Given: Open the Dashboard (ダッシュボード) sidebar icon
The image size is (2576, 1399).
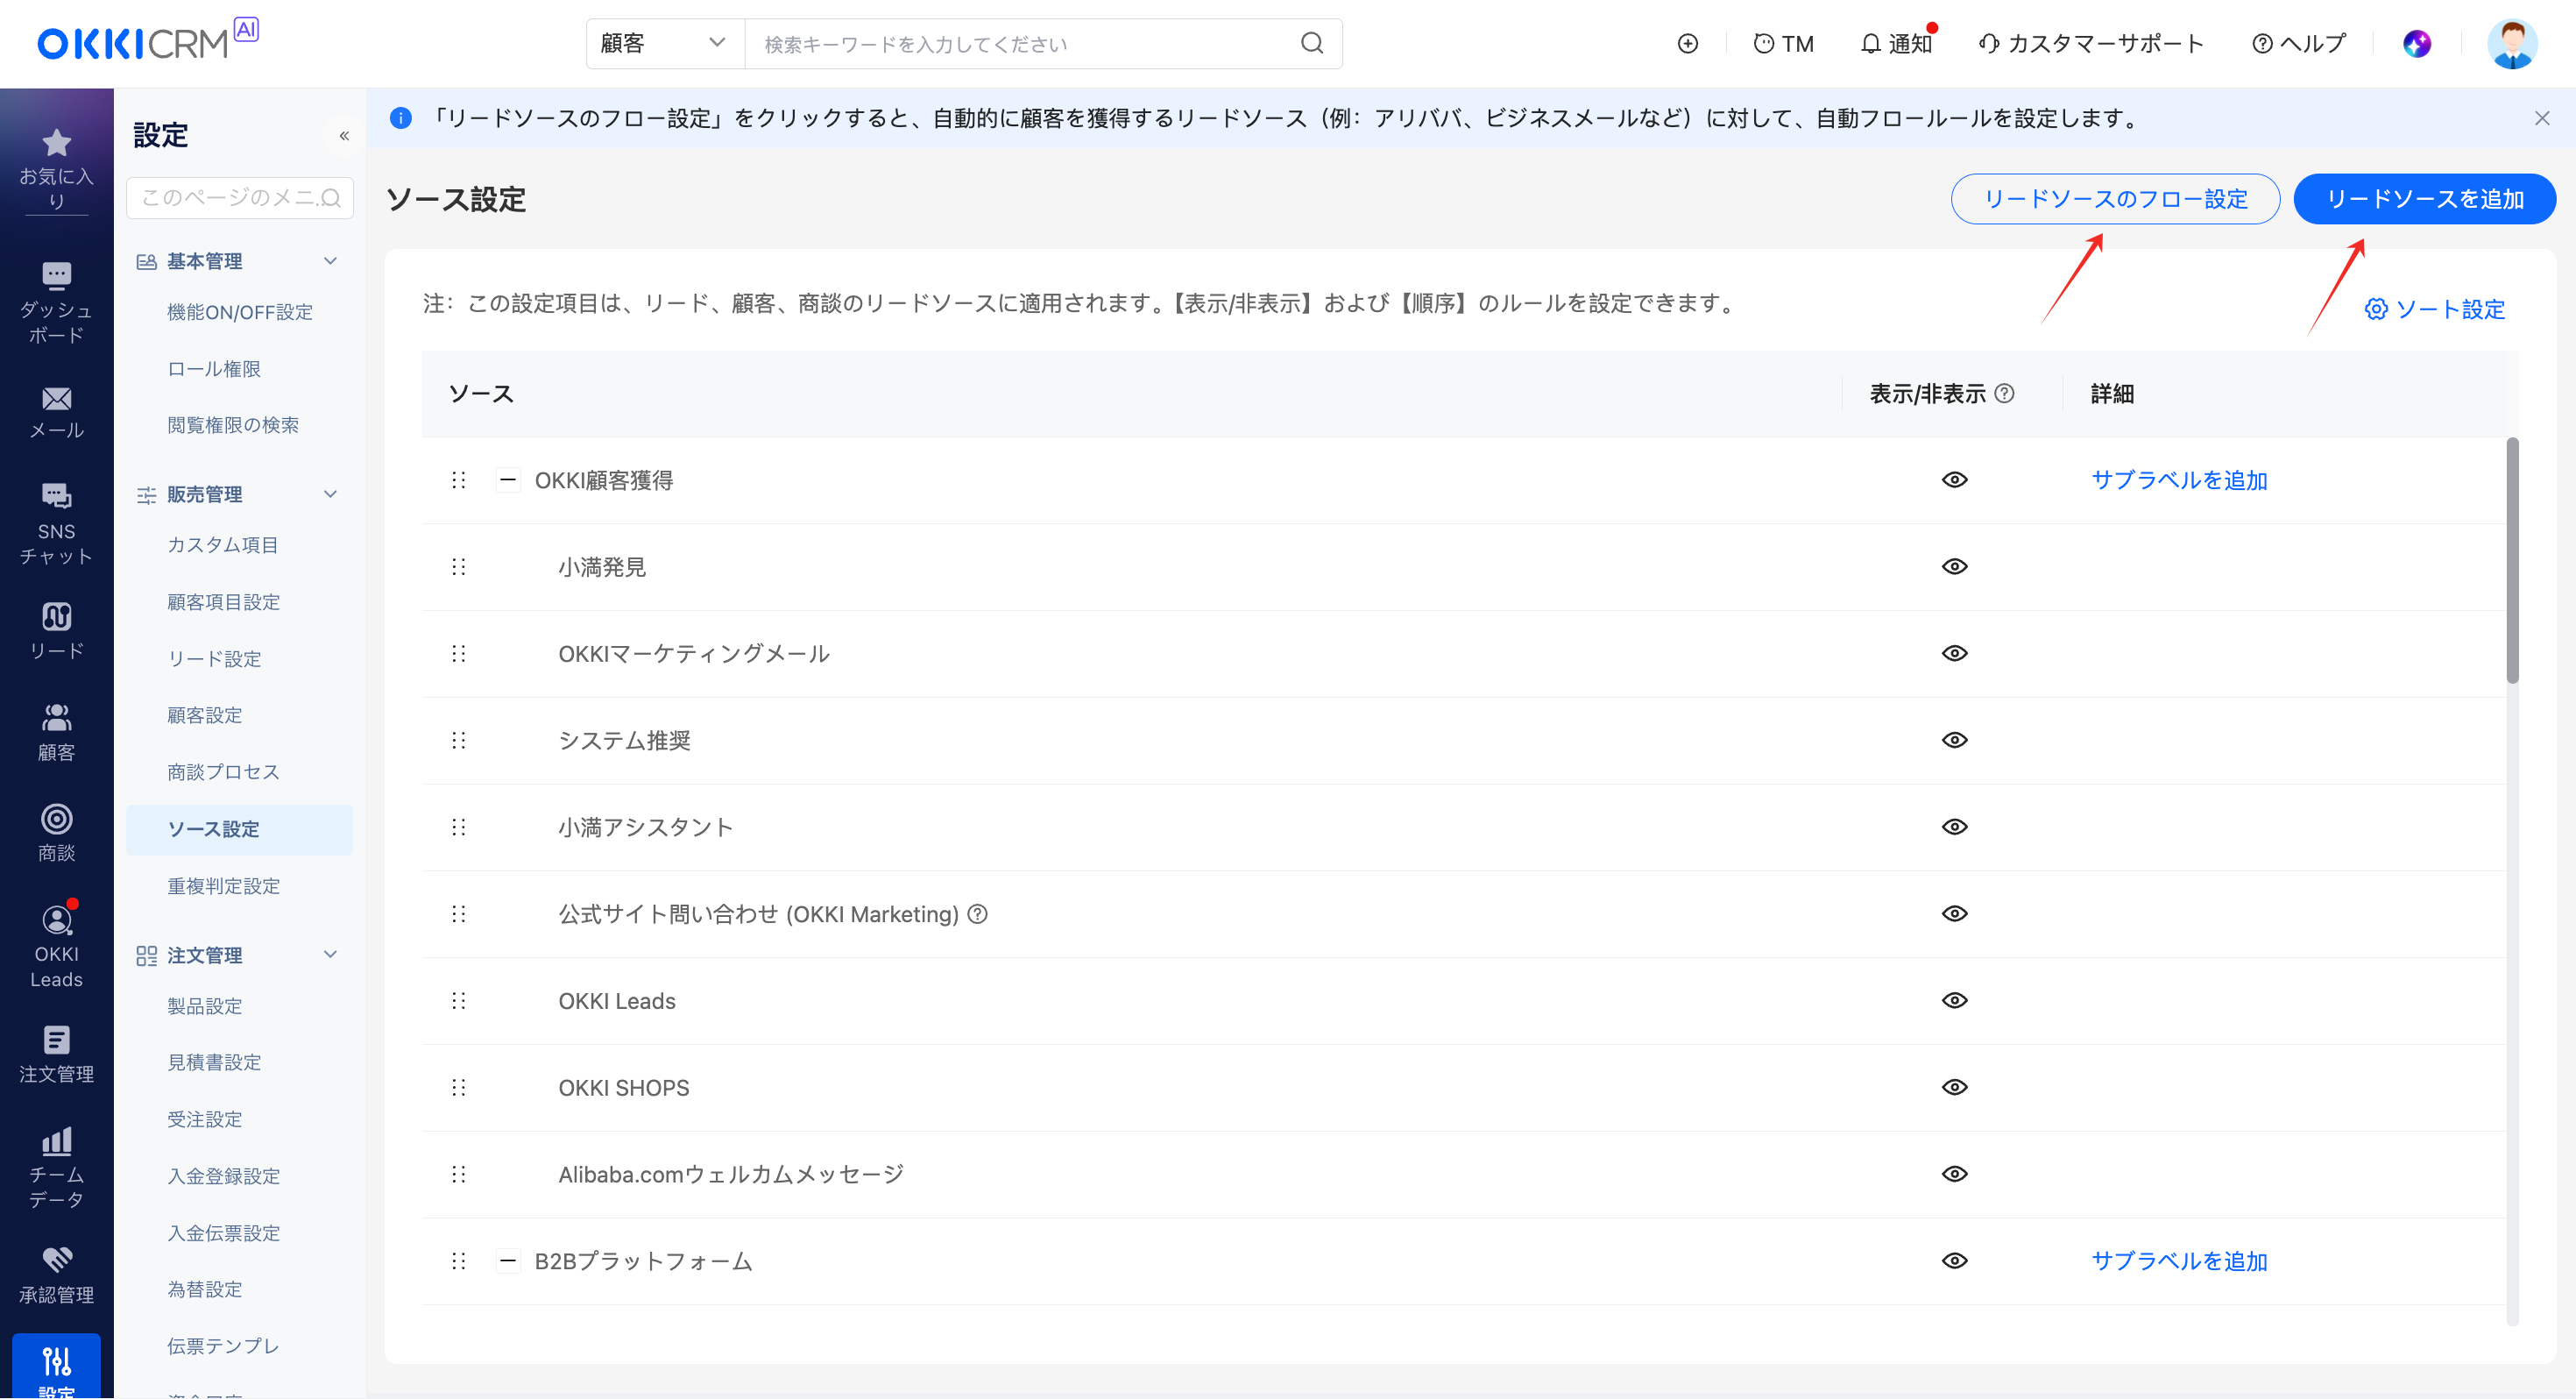Looking at the screenshot, I should (x=56, y=275).
